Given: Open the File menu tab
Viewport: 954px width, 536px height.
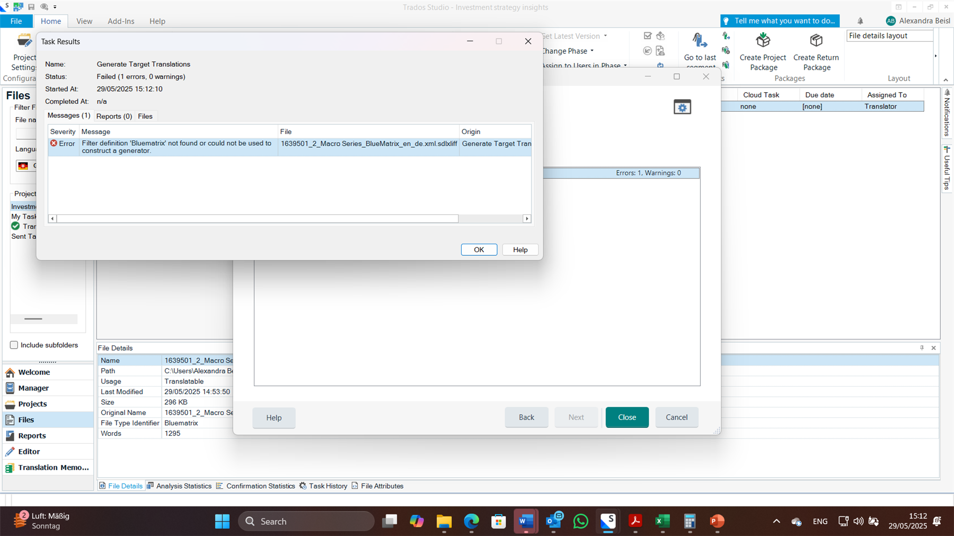Looking at the screenshot, I should point(16,21).
